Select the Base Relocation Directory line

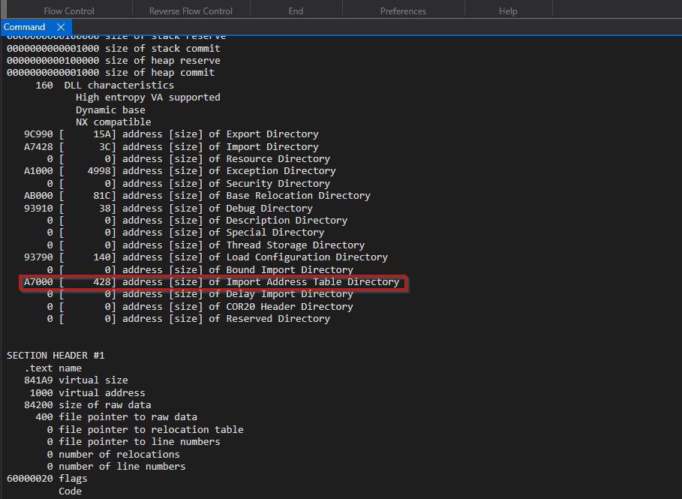click(197, 196)
